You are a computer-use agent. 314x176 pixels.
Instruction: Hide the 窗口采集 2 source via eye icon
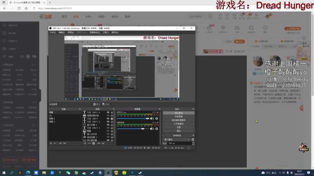(x=108, y=125)
